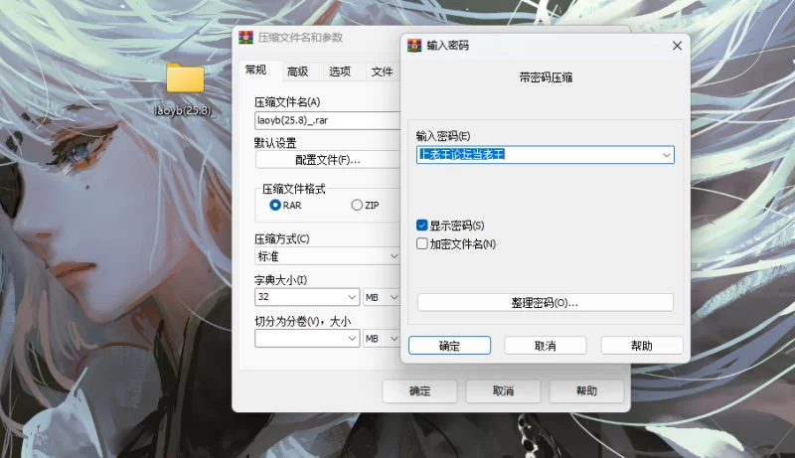Click the 压缩文件名(A) label

(x=287, y=102)
